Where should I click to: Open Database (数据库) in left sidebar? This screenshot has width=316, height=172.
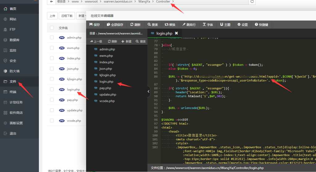15,40
